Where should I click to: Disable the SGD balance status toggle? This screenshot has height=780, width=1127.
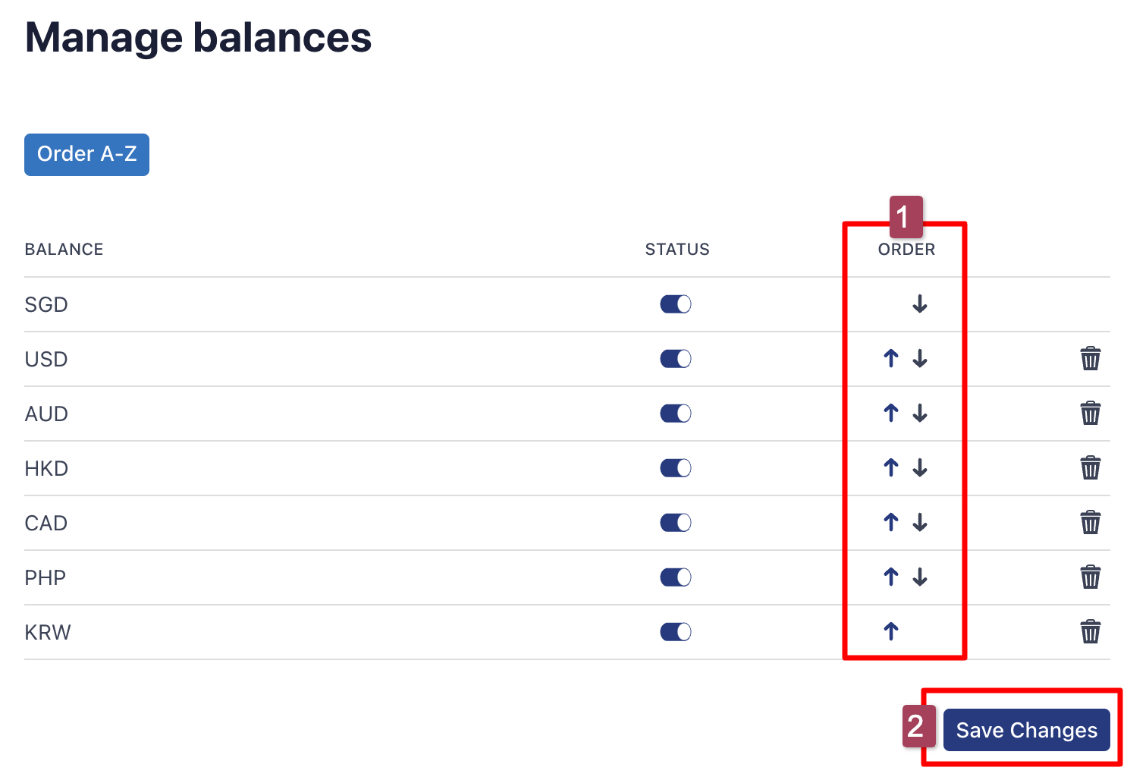676,304
